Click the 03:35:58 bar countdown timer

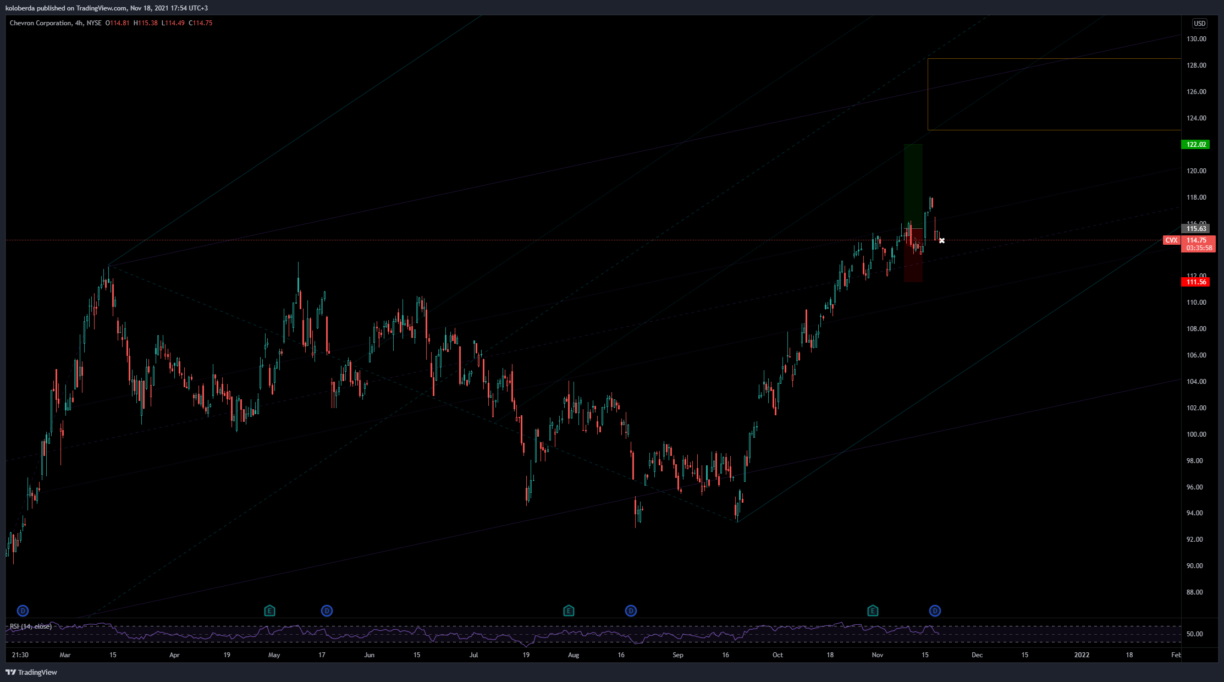[1199, 248]
